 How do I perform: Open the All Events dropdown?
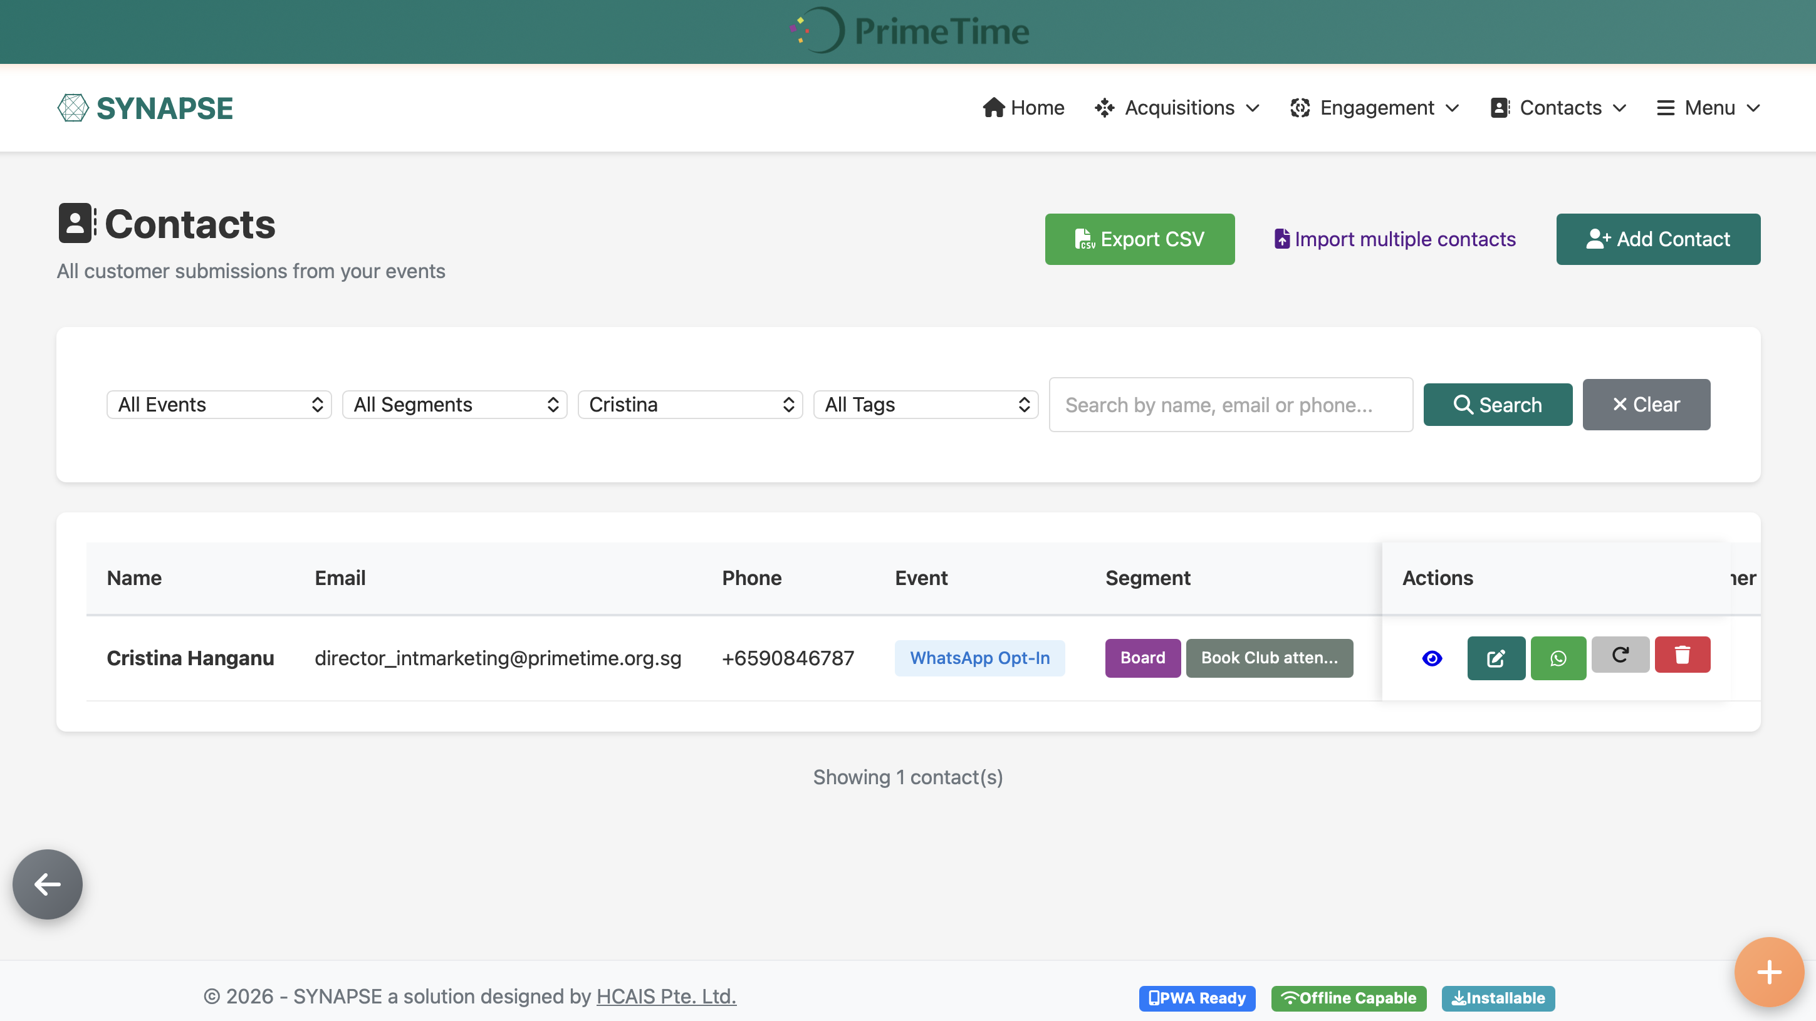click(x=219, y=405)
